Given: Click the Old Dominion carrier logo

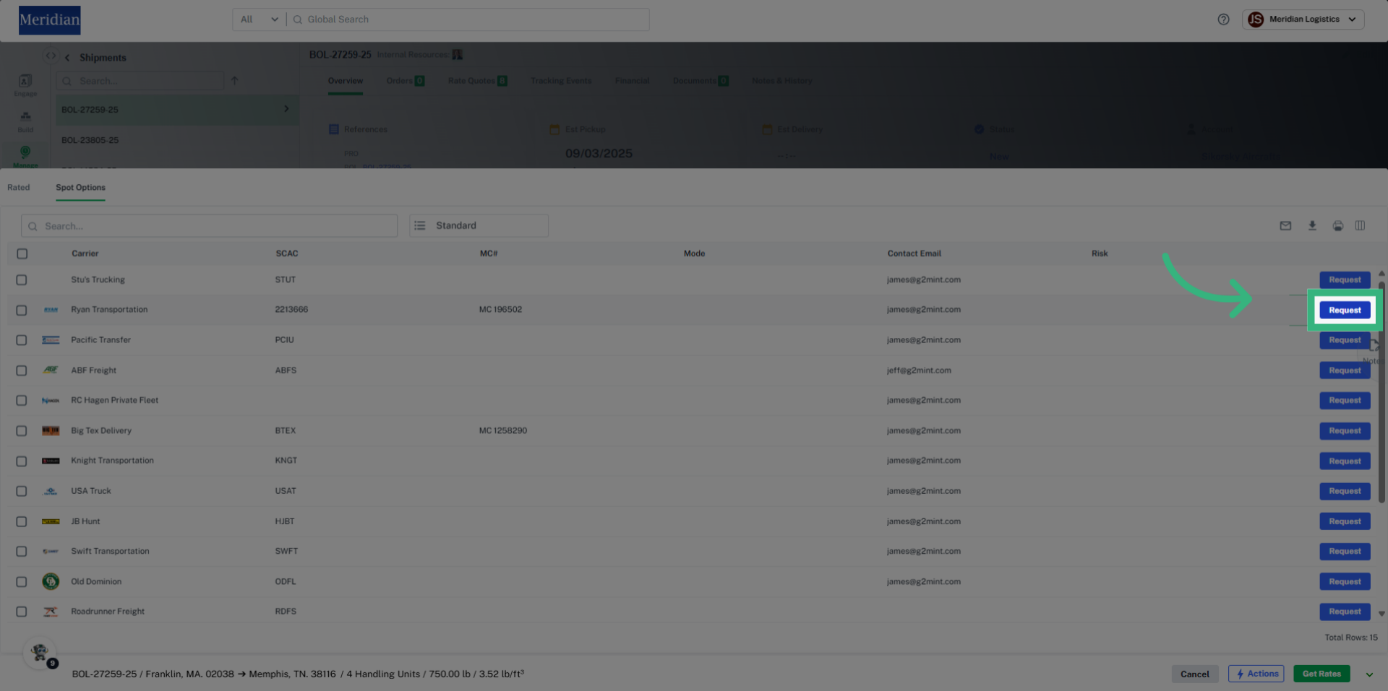Looking at the screenshot, I should click(x=51, y=581).
